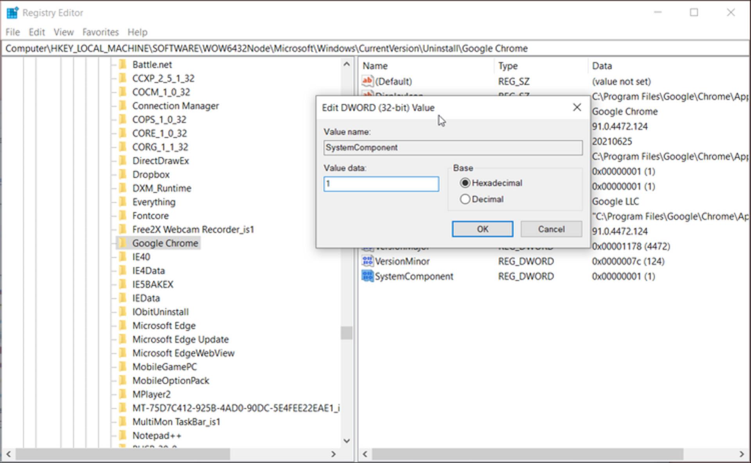This screenshot has height=463, width=751.
Task: Click the '20210625' data value
Action: pyautogui.click(x=612, y=141)
